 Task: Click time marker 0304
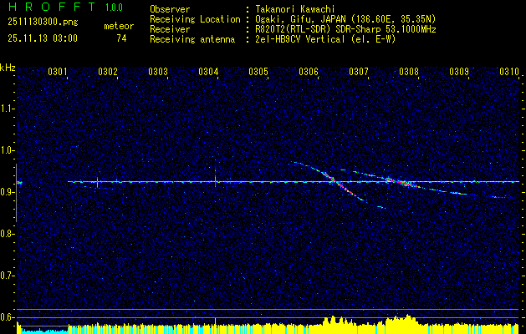(208, 71)
